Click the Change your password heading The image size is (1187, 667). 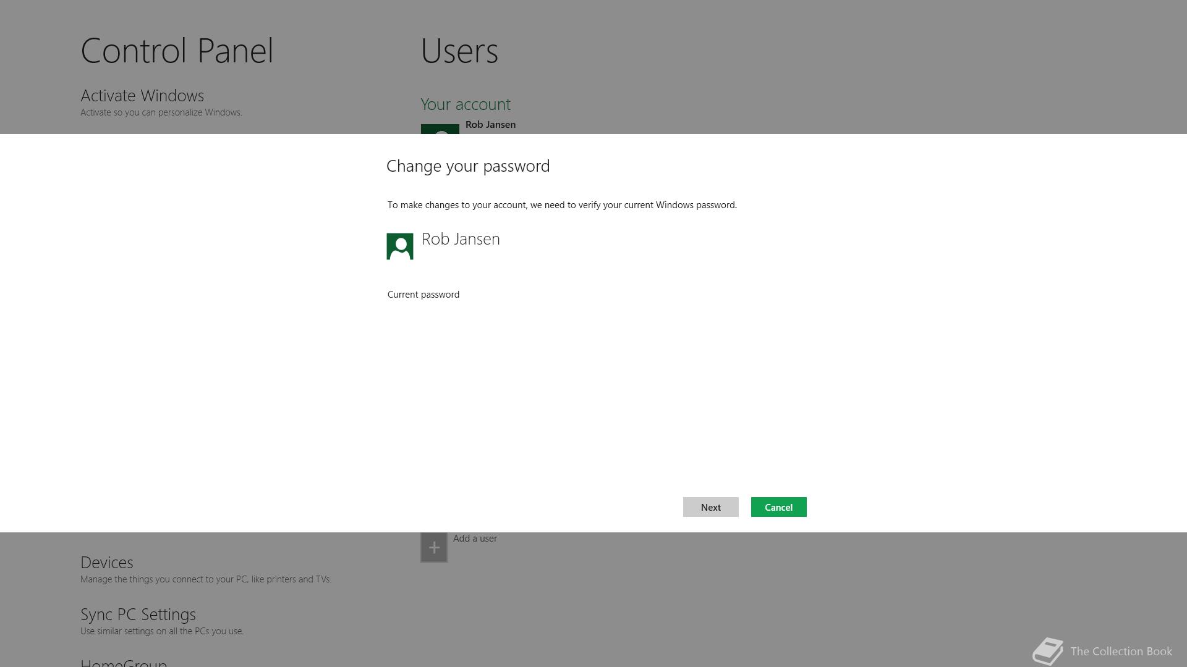(x=468, y=166)
